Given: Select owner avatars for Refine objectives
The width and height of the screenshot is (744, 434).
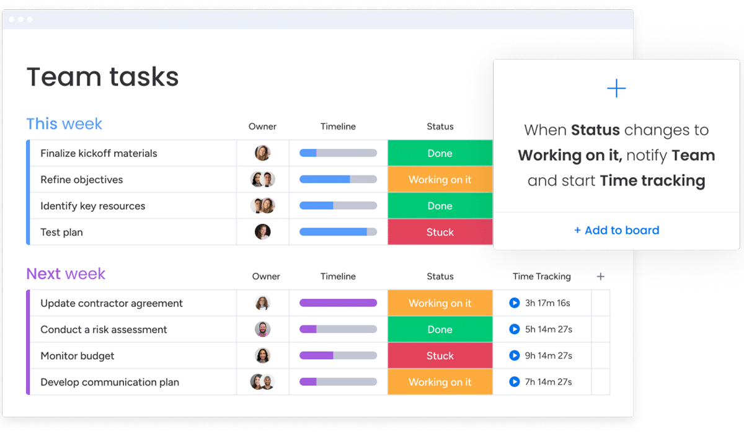Looking at the screenshot, I should click(x=263, y=180).
